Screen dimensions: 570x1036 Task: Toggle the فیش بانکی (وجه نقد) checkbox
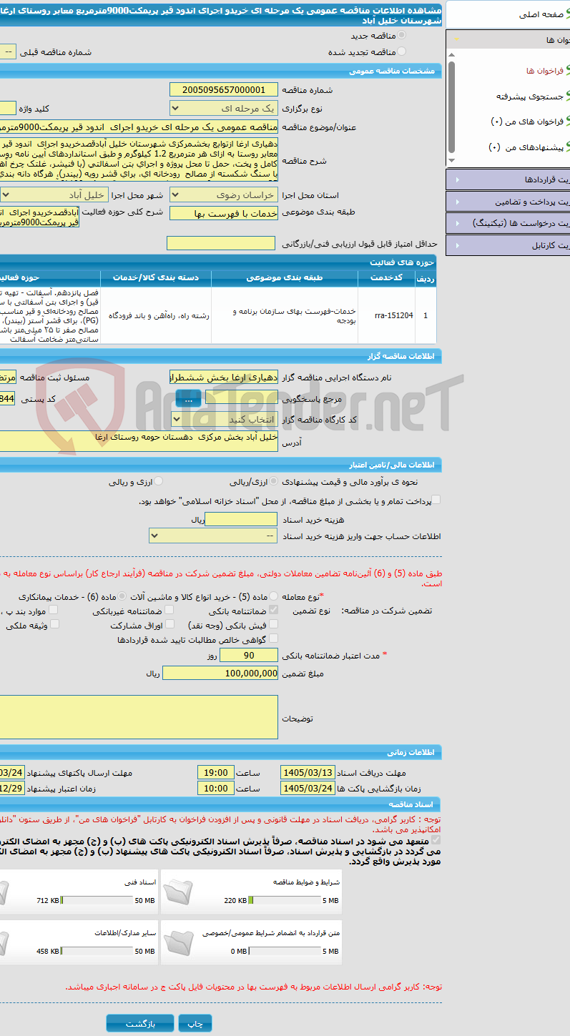pyautogui.click(x=273, y=625)
